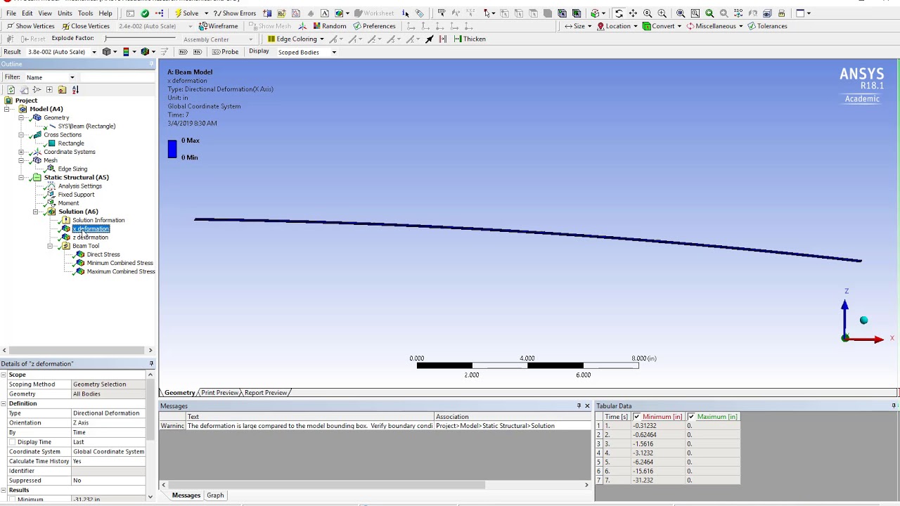Open the File menu
900x506 pixels.
[x=11, y=13]
